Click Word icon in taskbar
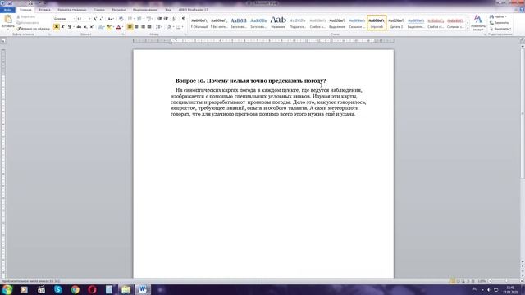525x295 pixels. coord(143,289)
